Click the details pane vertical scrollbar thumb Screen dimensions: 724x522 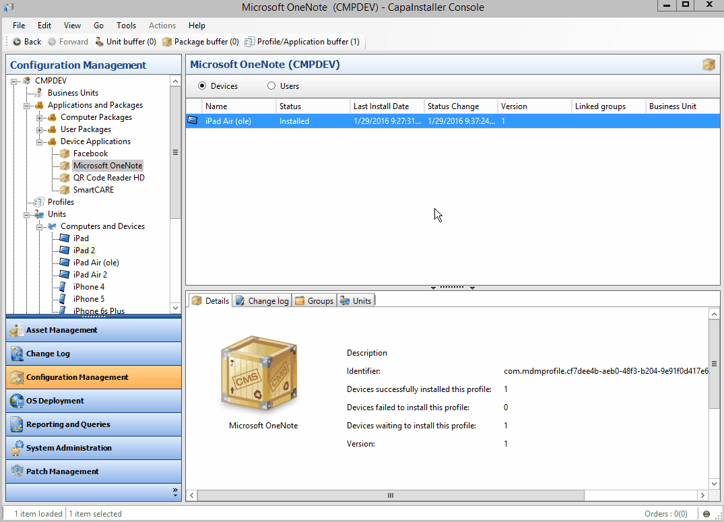[x=714, y=364]
